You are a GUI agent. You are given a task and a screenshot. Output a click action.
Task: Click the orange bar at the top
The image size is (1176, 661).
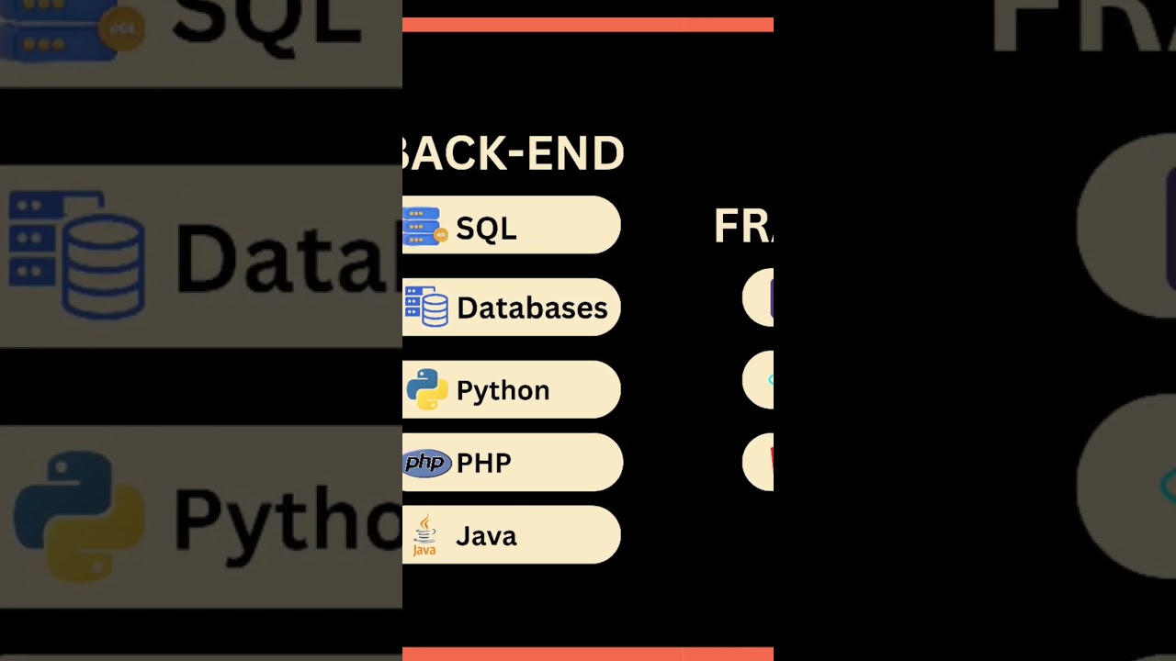pos(588,25)
